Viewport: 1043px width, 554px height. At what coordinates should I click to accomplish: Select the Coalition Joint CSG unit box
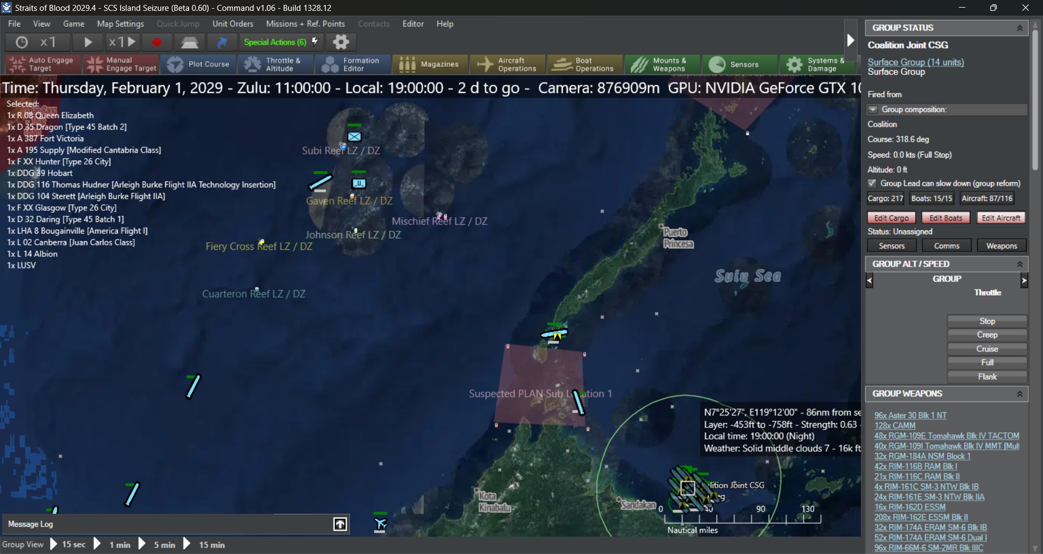[x=688, y=488]
